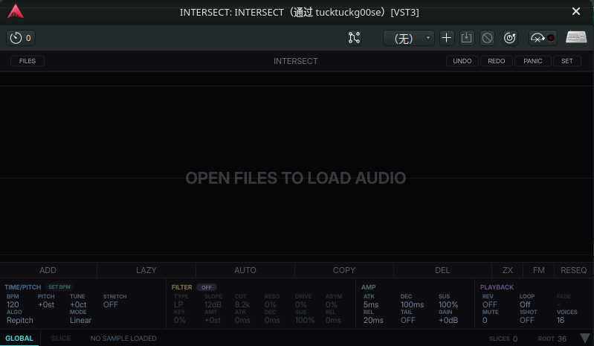Click the VOICES value 16
Screen dimensions: 594x346
(x=561, y=320)
